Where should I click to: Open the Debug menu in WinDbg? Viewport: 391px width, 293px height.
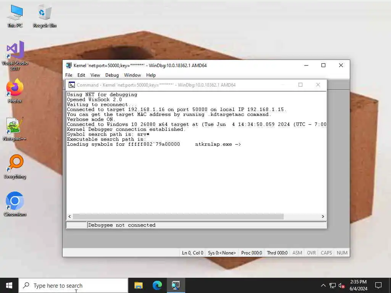point(112,75)
